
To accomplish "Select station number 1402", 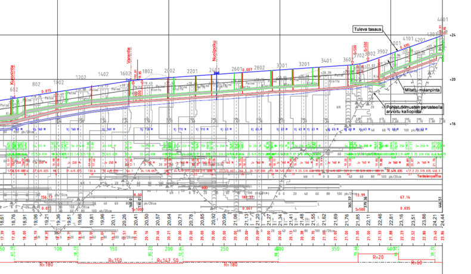I will 103,74.
